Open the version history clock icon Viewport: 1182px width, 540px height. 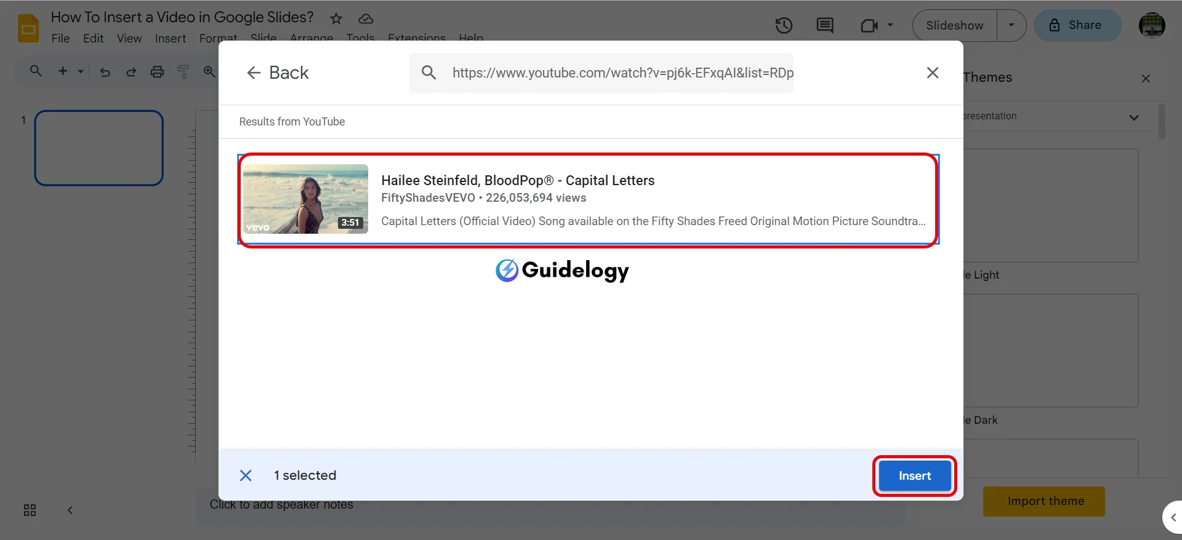(784, 25)
